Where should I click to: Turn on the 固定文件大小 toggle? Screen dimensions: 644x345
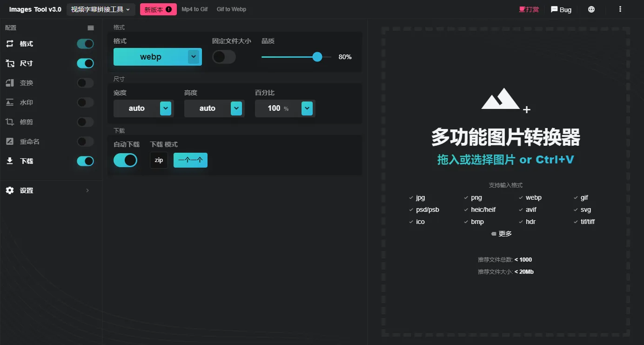[x=224, y=57]
